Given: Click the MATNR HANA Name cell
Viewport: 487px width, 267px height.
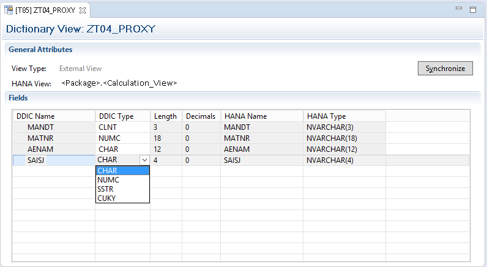Looking at the screenshot, I should coord(262,138).
